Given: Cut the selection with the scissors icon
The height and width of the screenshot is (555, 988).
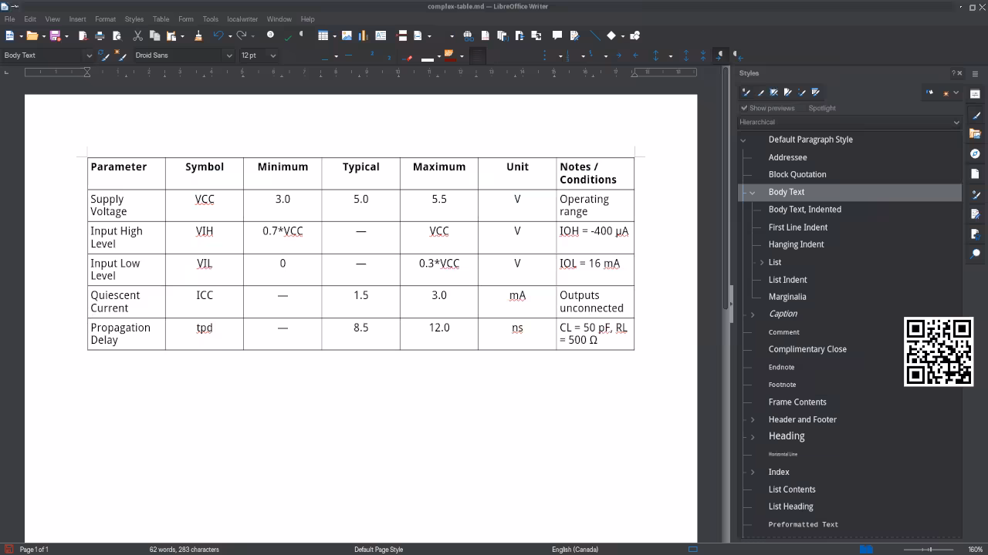Looking at the screenshot, I should [137, 35].
